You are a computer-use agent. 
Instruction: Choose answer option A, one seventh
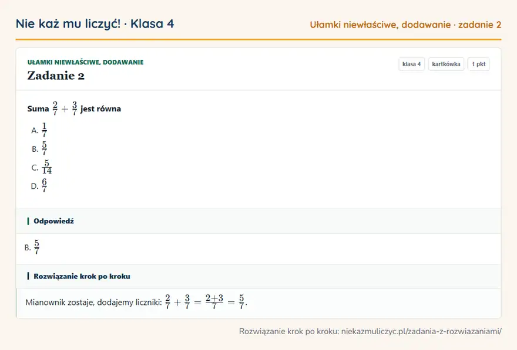click(39, 130)
